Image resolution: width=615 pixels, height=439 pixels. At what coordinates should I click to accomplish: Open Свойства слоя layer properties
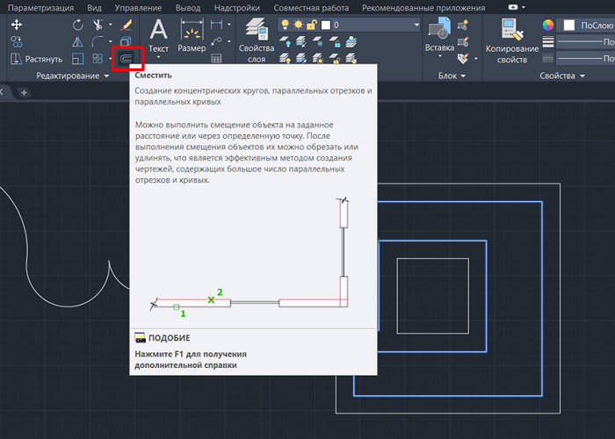257,40
